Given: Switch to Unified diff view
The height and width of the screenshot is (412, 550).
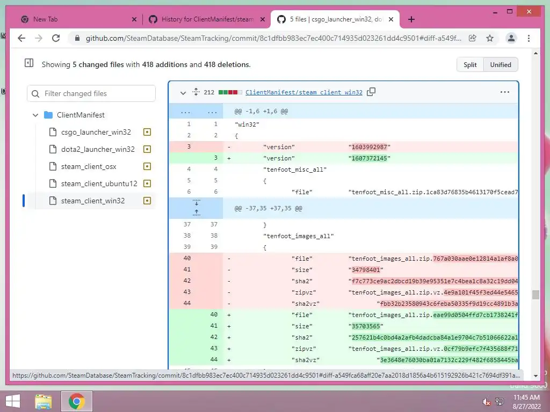Looking at the screenshot, I should tap(501, 64).
